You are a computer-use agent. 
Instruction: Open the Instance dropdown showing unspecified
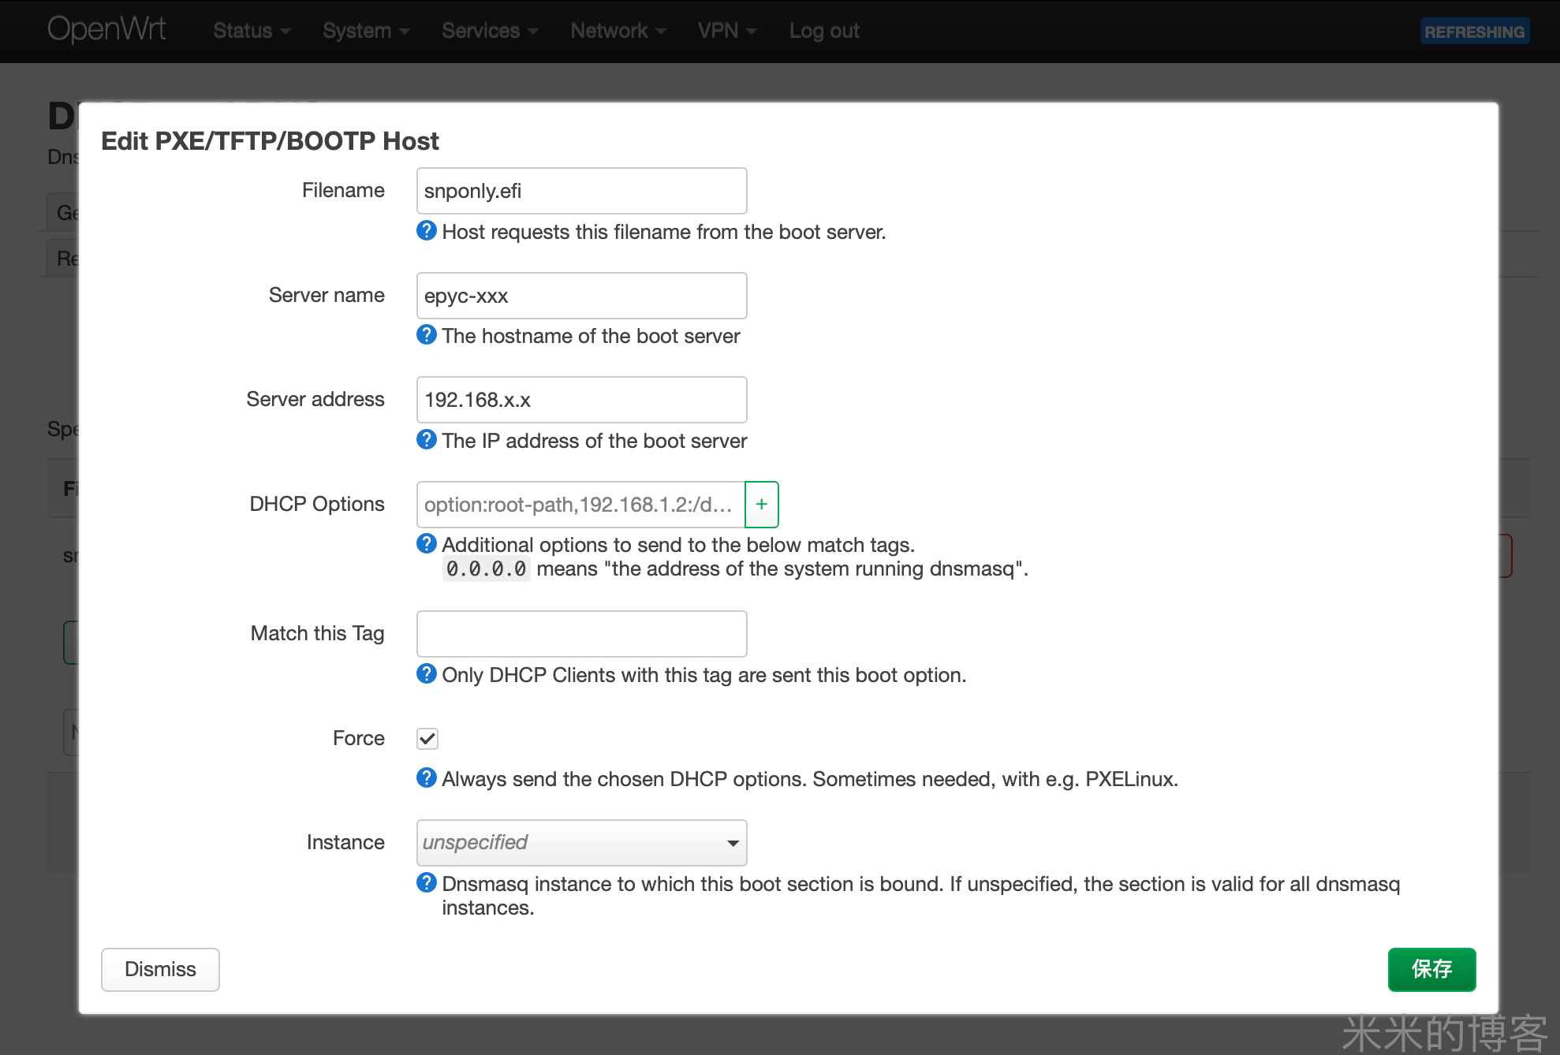pos(581,842)
